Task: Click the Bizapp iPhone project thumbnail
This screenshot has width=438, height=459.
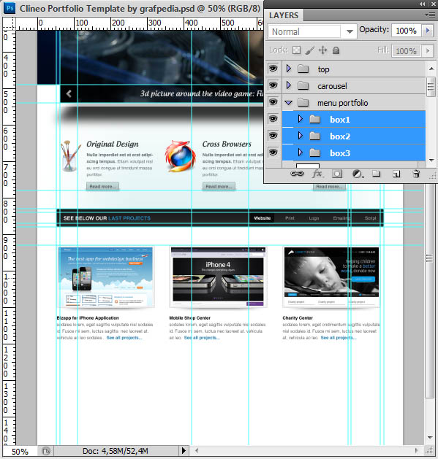Action: click(x=105, y=277)
